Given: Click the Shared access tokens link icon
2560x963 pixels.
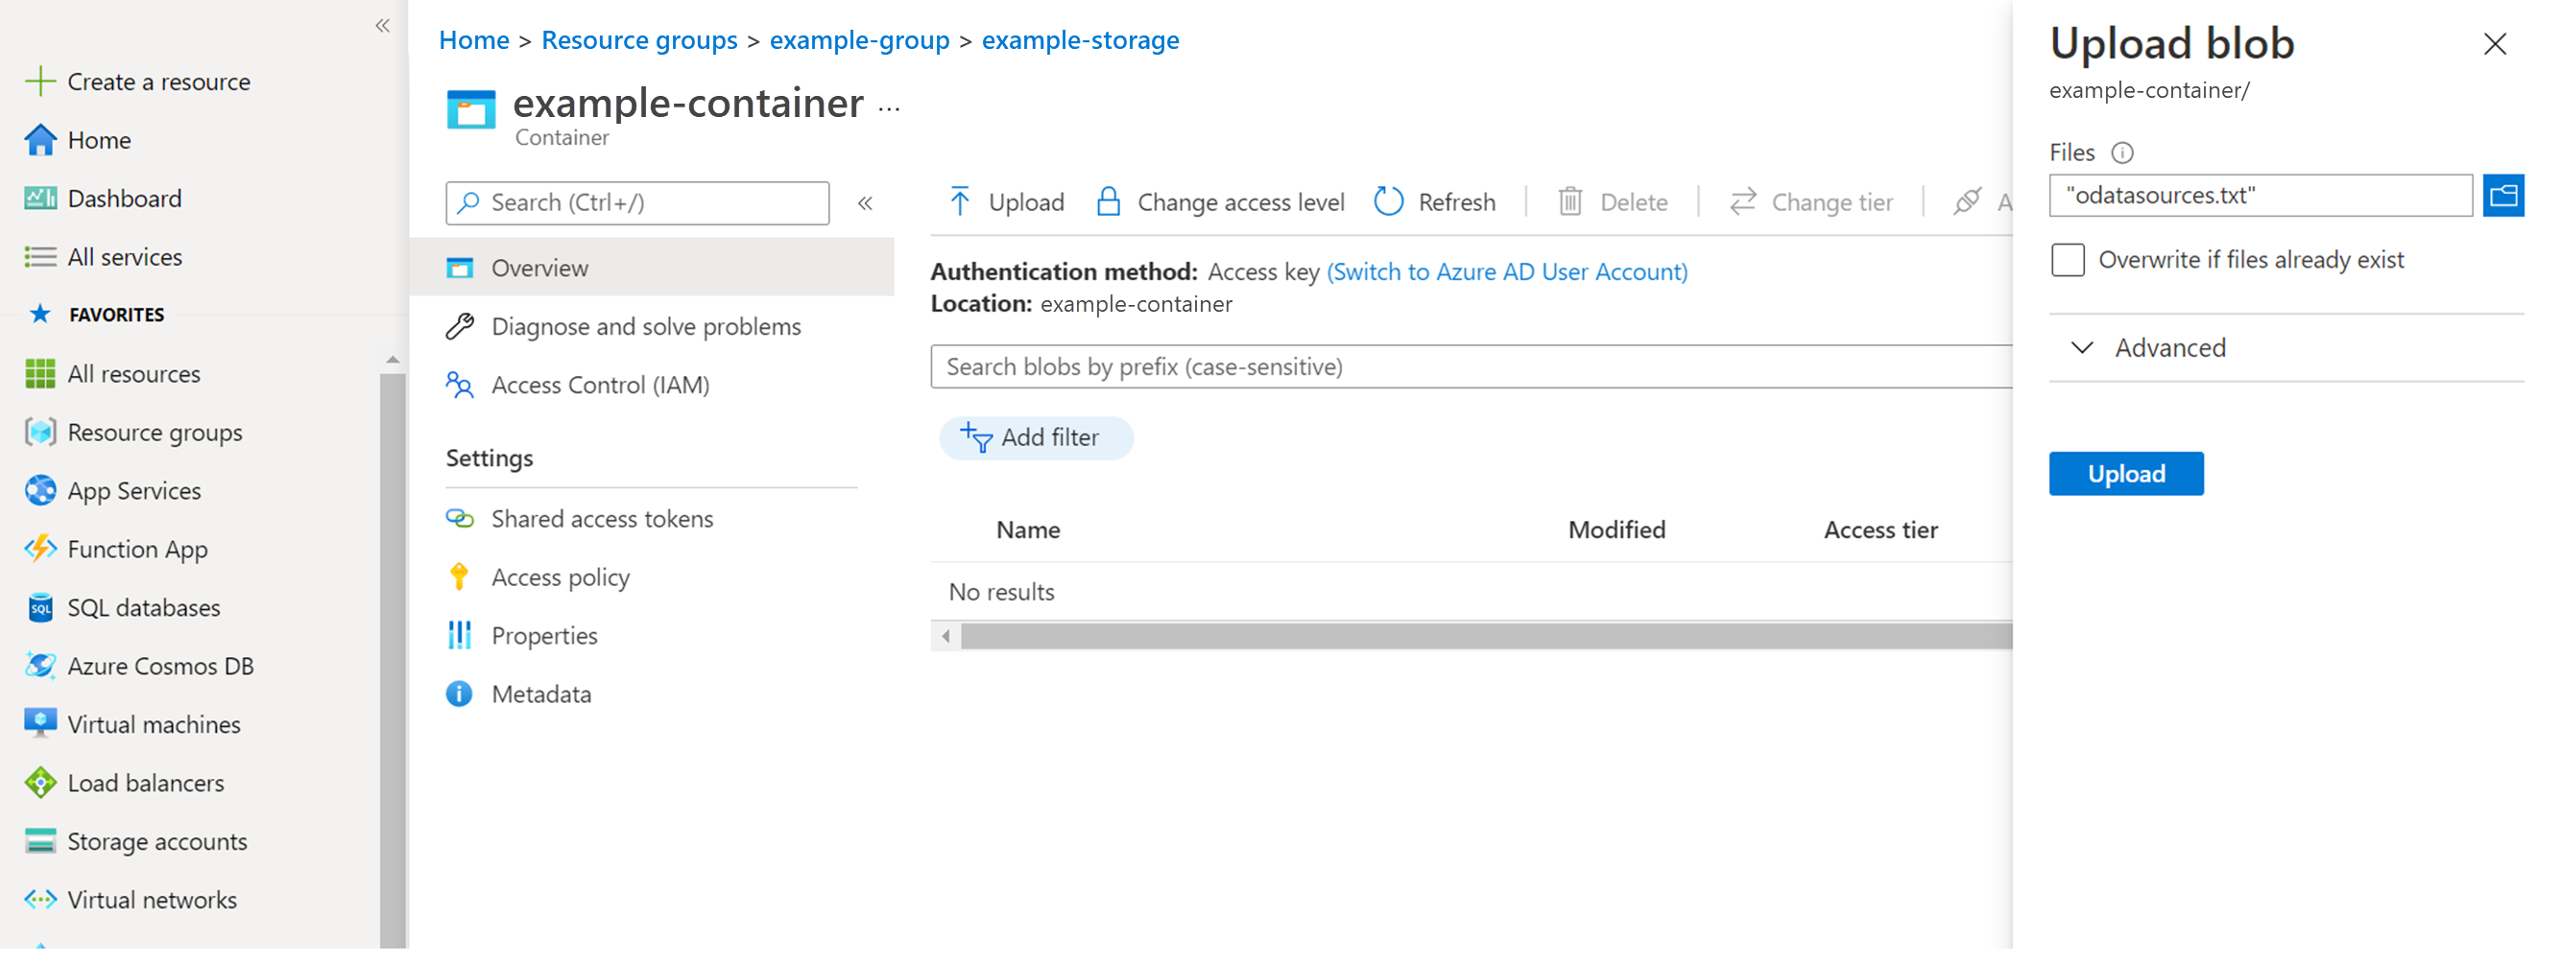Looking at the screenshot, I should pos(459,519).
